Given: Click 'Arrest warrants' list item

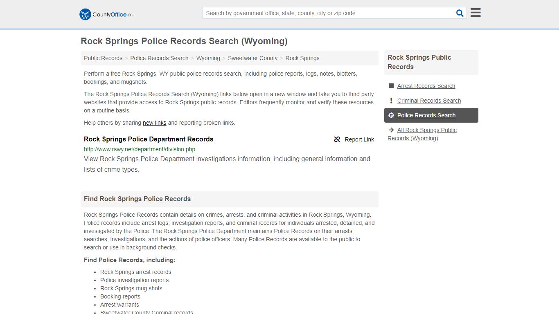Looking at the screenshot, I should click(119, 305).
